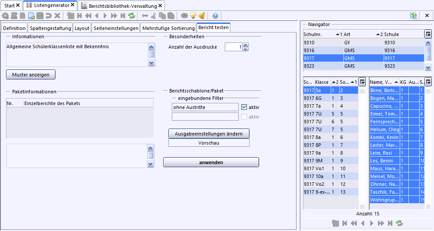Switch to the Definition tab
Screen dimensions: 434x231
(14, 28)
